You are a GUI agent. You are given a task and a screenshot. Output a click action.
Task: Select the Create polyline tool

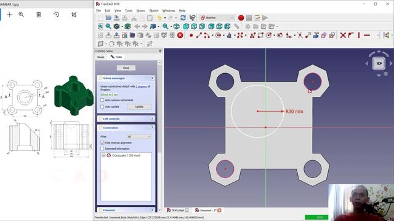252,36
